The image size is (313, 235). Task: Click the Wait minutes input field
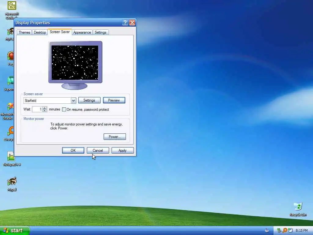(x=37, y=109)
